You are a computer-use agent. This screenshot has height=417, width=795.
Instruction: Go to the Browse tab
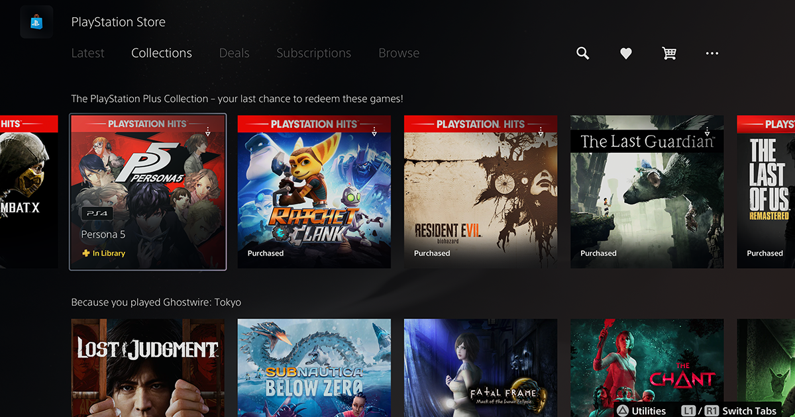point(399,54)
